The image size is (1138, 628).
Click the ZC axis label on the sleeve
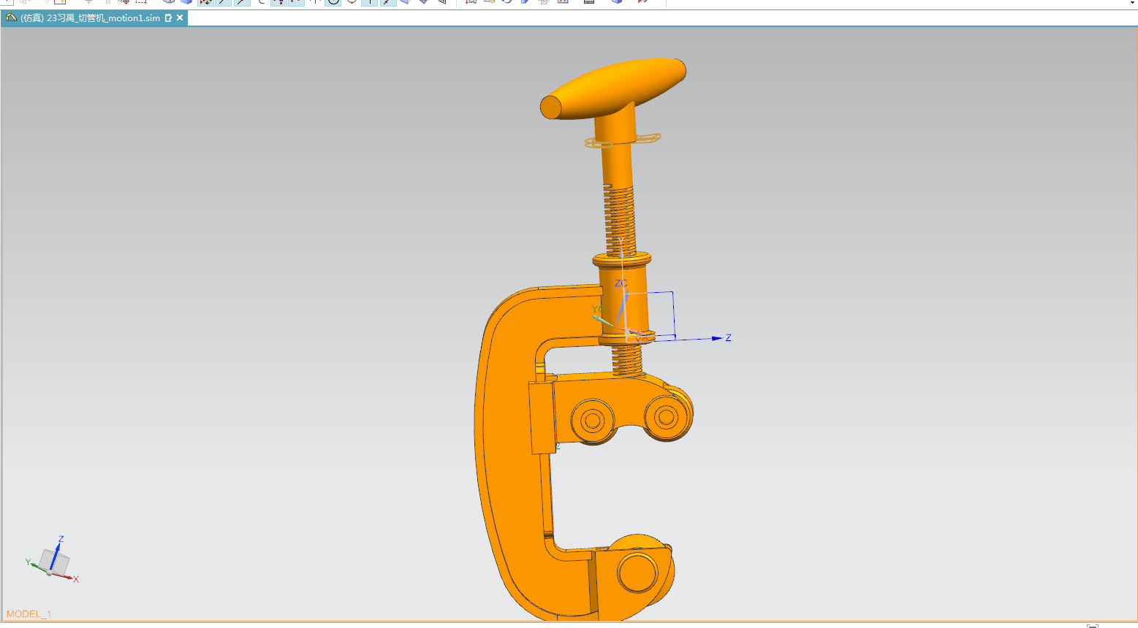[621, 283]
